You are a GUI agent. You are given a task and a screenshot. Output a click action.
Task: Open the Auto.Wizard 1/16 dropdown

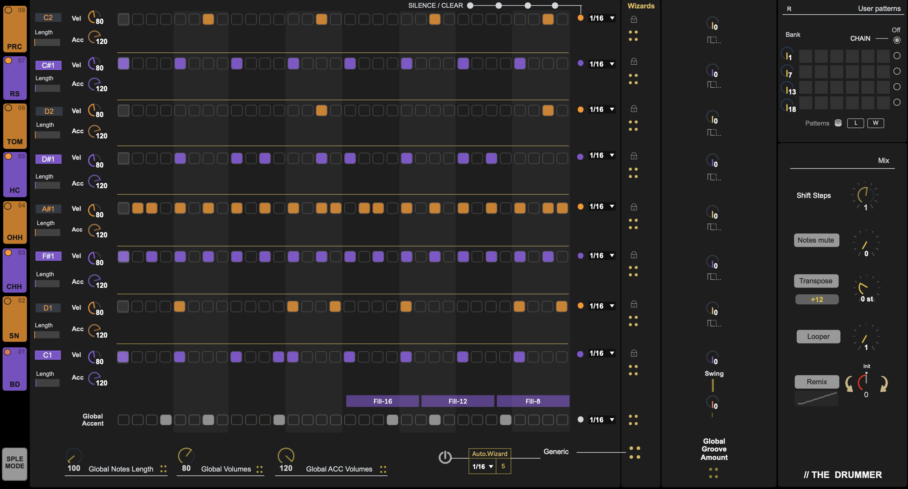point(482,466)
